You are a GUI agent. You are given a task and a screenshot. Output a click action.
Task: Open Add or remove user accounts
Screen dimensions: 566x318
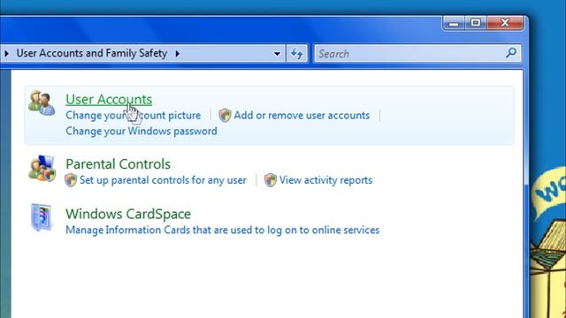pyautogui.click(x=302, y=116)
